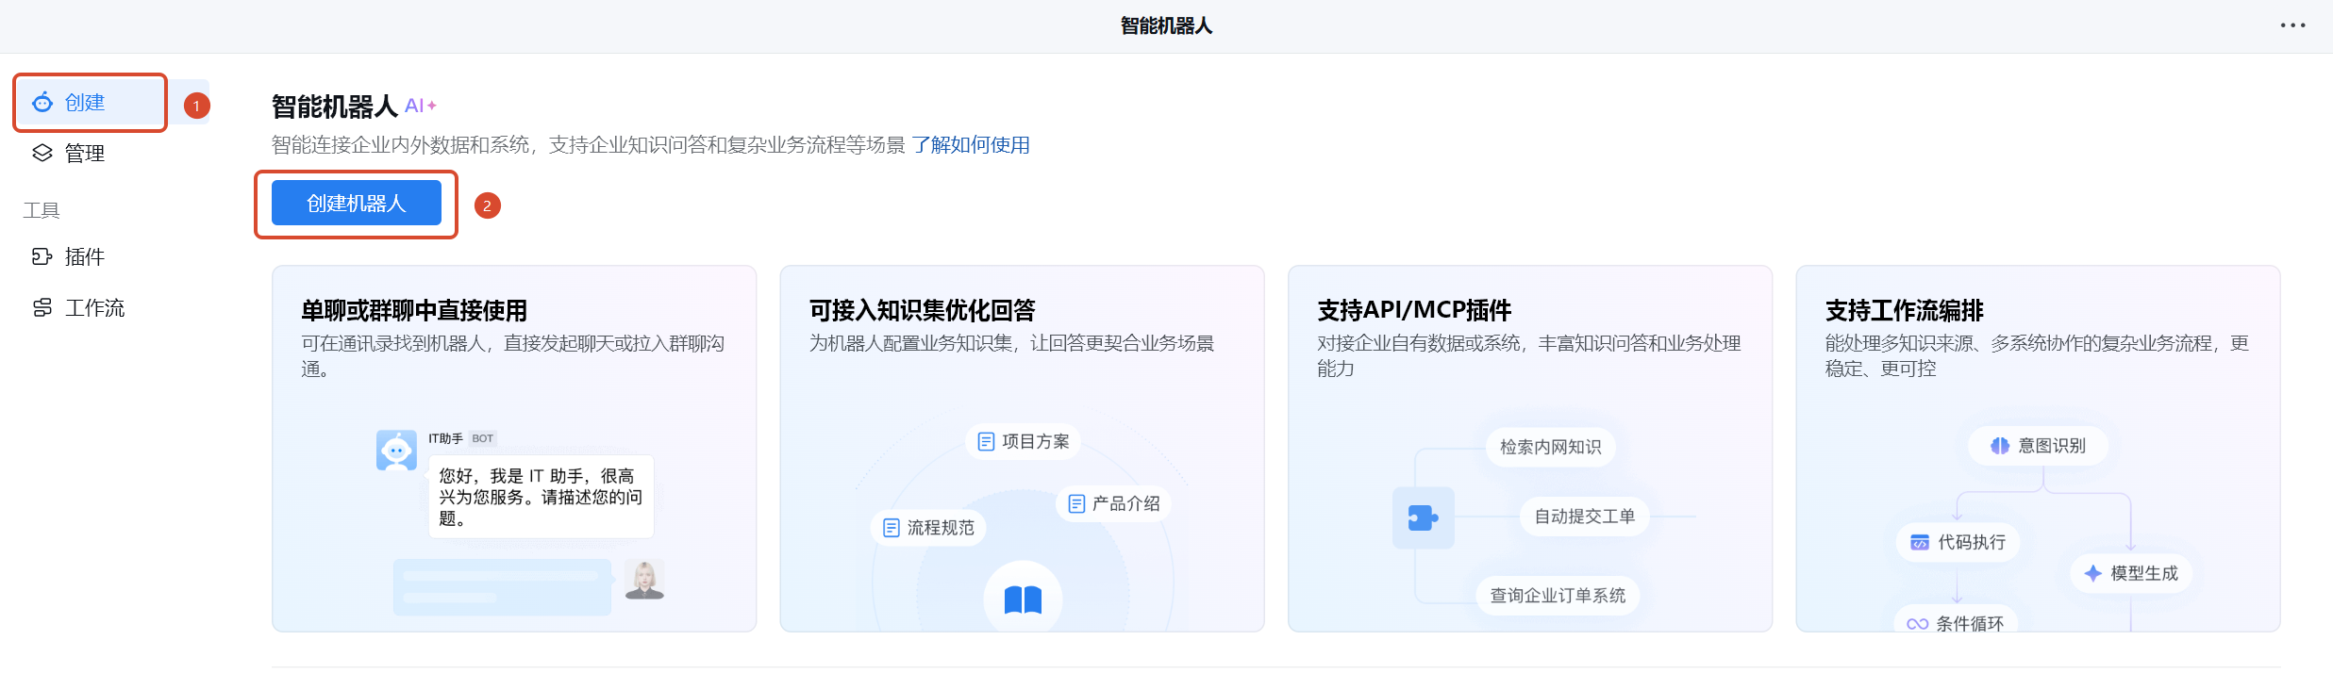Click the 智能机器人 window title

1166,25
